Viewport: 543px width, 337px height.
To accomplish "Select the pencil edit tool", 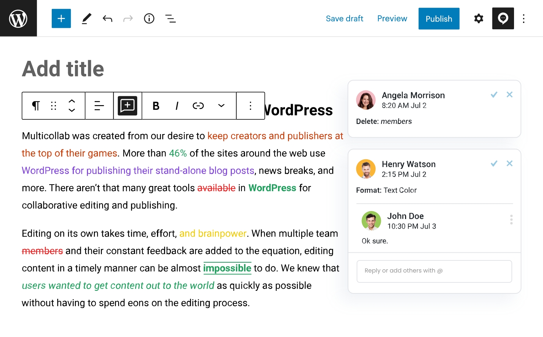I will coord(86,18).
